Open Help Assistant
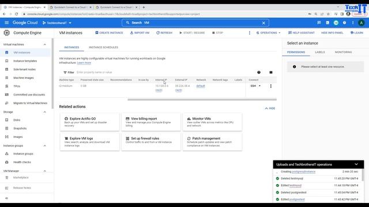 [302, 33]
